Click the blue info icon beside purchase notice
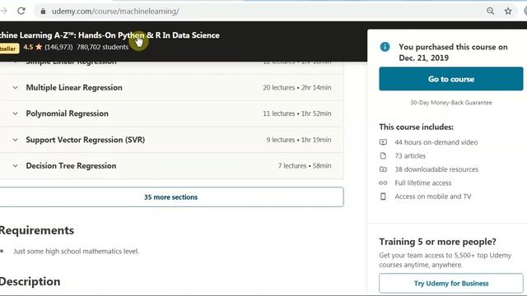 coord(385,47)
